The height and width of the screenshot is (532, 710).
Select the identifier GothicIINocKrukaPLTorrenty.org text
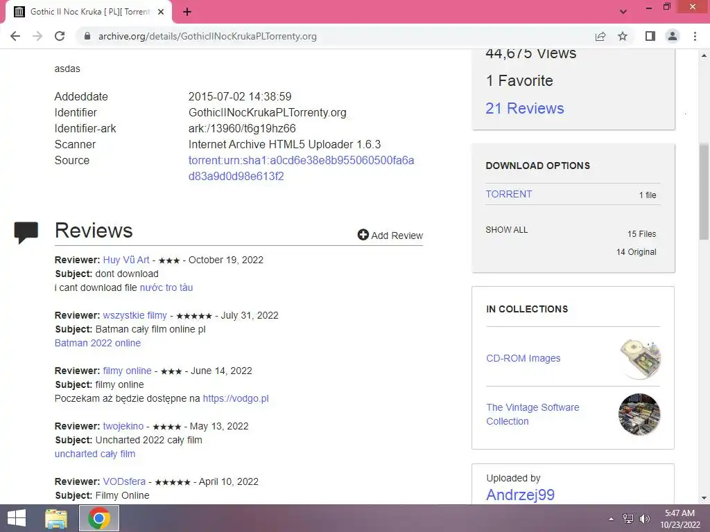coord(267,113)
